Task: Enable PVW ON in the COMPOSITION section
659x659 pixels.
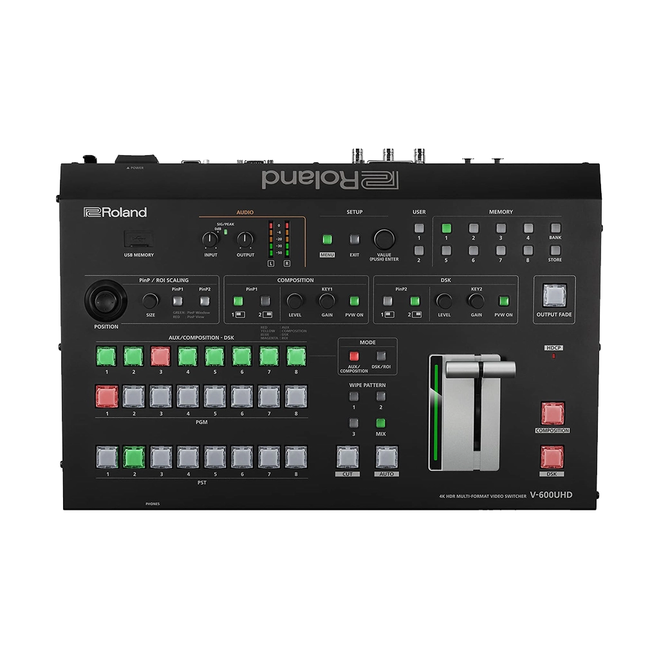Action: 355,301
